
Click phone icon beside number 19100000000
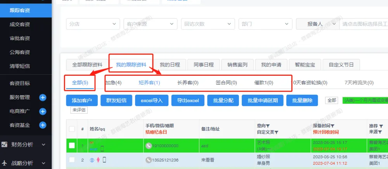coord(148,146)
